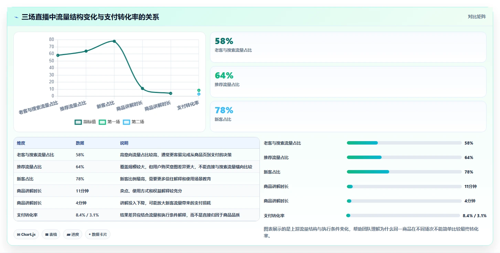Click the 老客与搜索流量占比 progress row label
This screenshot has height=253, width=500.
click(x=282, y=143)
